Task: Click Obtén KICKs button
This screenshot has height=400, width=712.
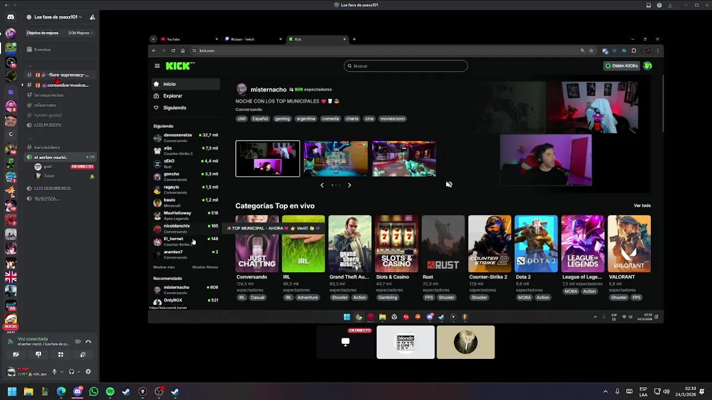Action: click(621, 66)
